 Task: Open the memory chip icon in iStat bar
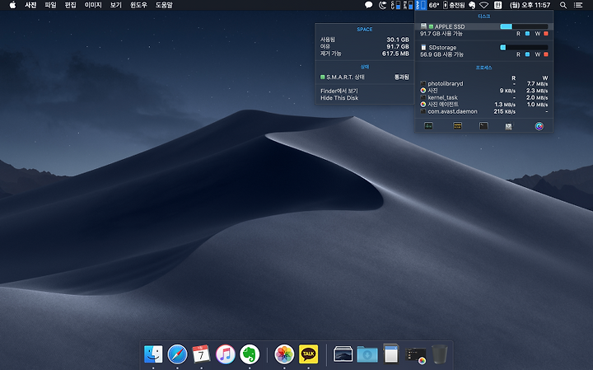tap(458, 126)
